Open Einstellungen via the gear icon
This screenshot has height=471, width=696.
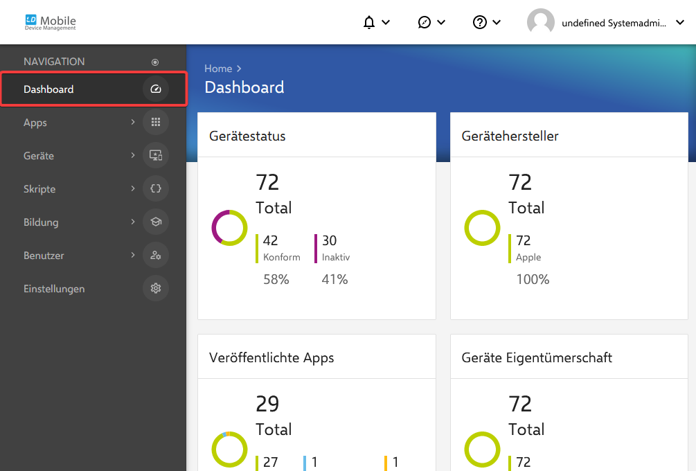coord(155,288)
